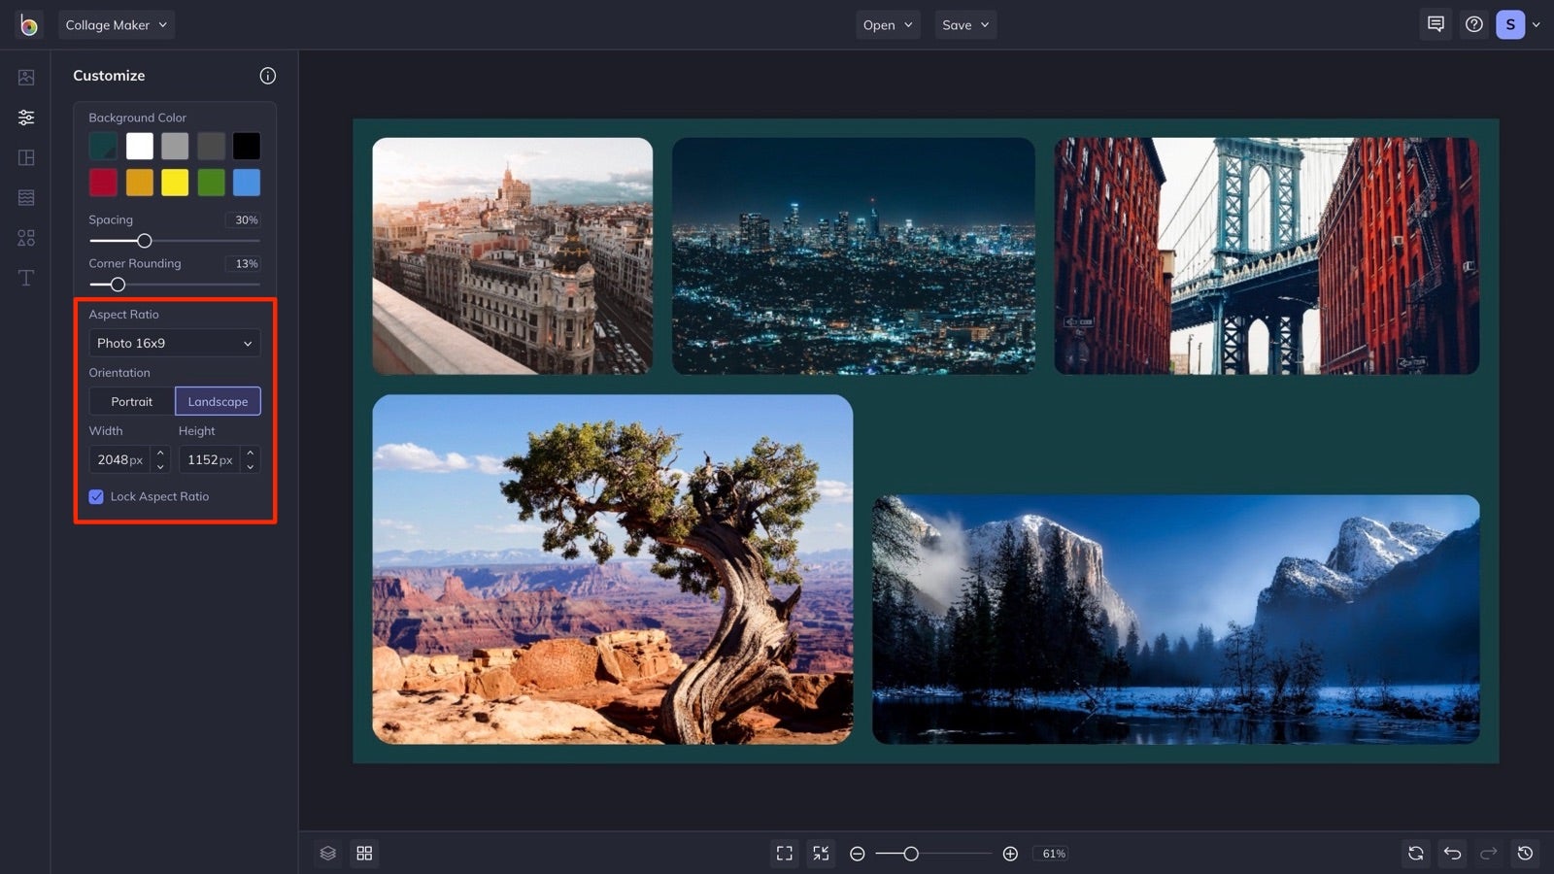Select the Text tool in sidebar

coord(25,277)
